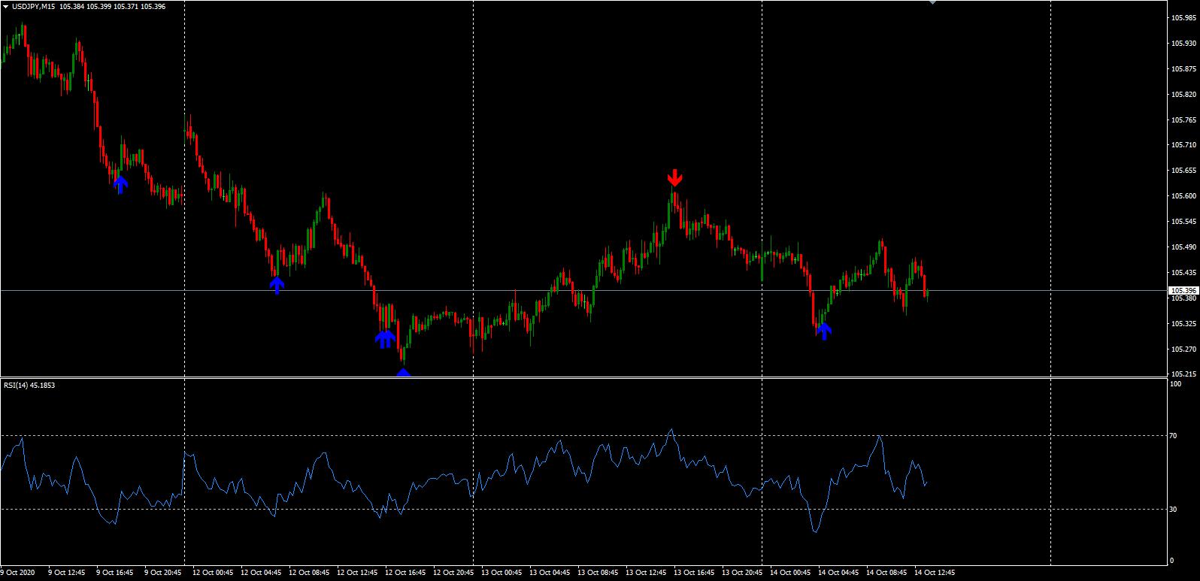This screenshot has width=1200, height=581.
Task: Click the RSI(14) 45.1853 indicator label
Action: click(x=29, y=385)
